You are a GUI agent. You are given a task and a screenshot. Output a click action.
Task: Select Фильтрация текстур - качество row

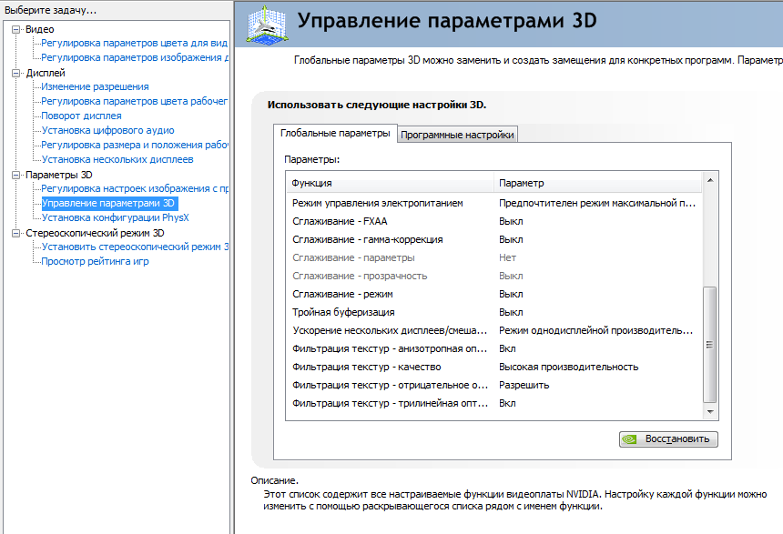[493, 367]
